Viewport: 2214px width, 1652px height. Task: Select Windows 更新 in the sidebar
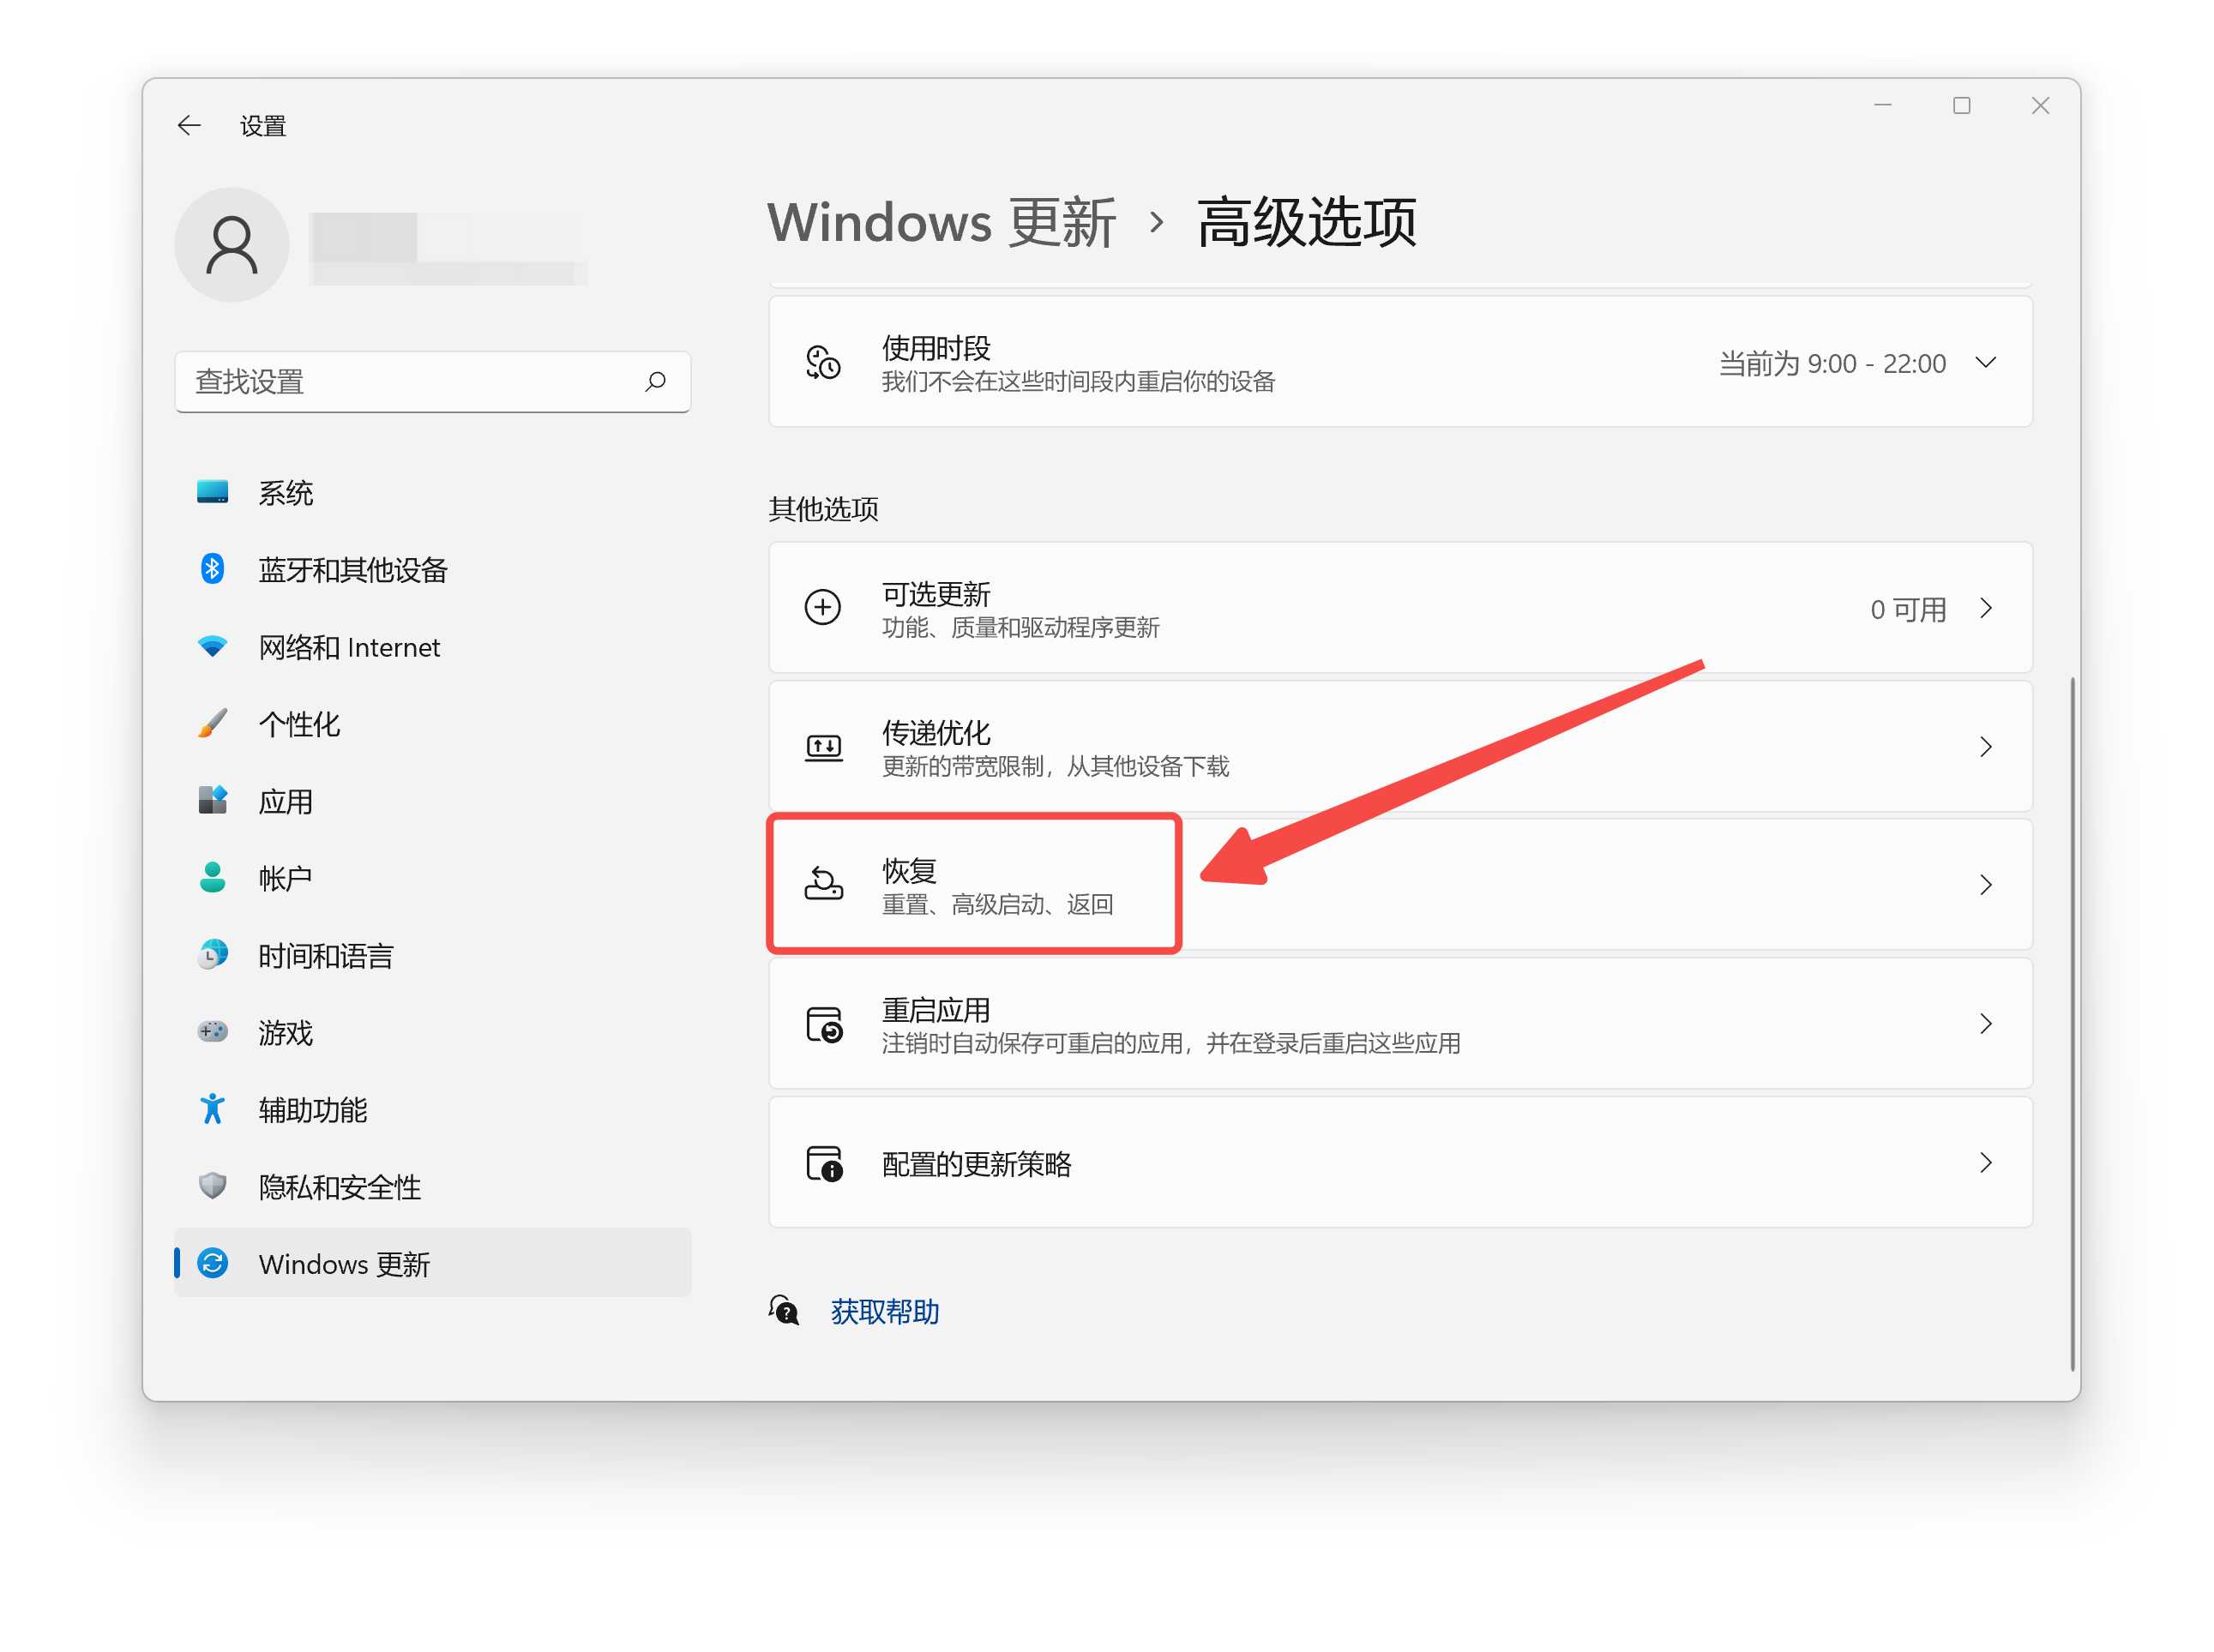click(x=432, y=1262)
